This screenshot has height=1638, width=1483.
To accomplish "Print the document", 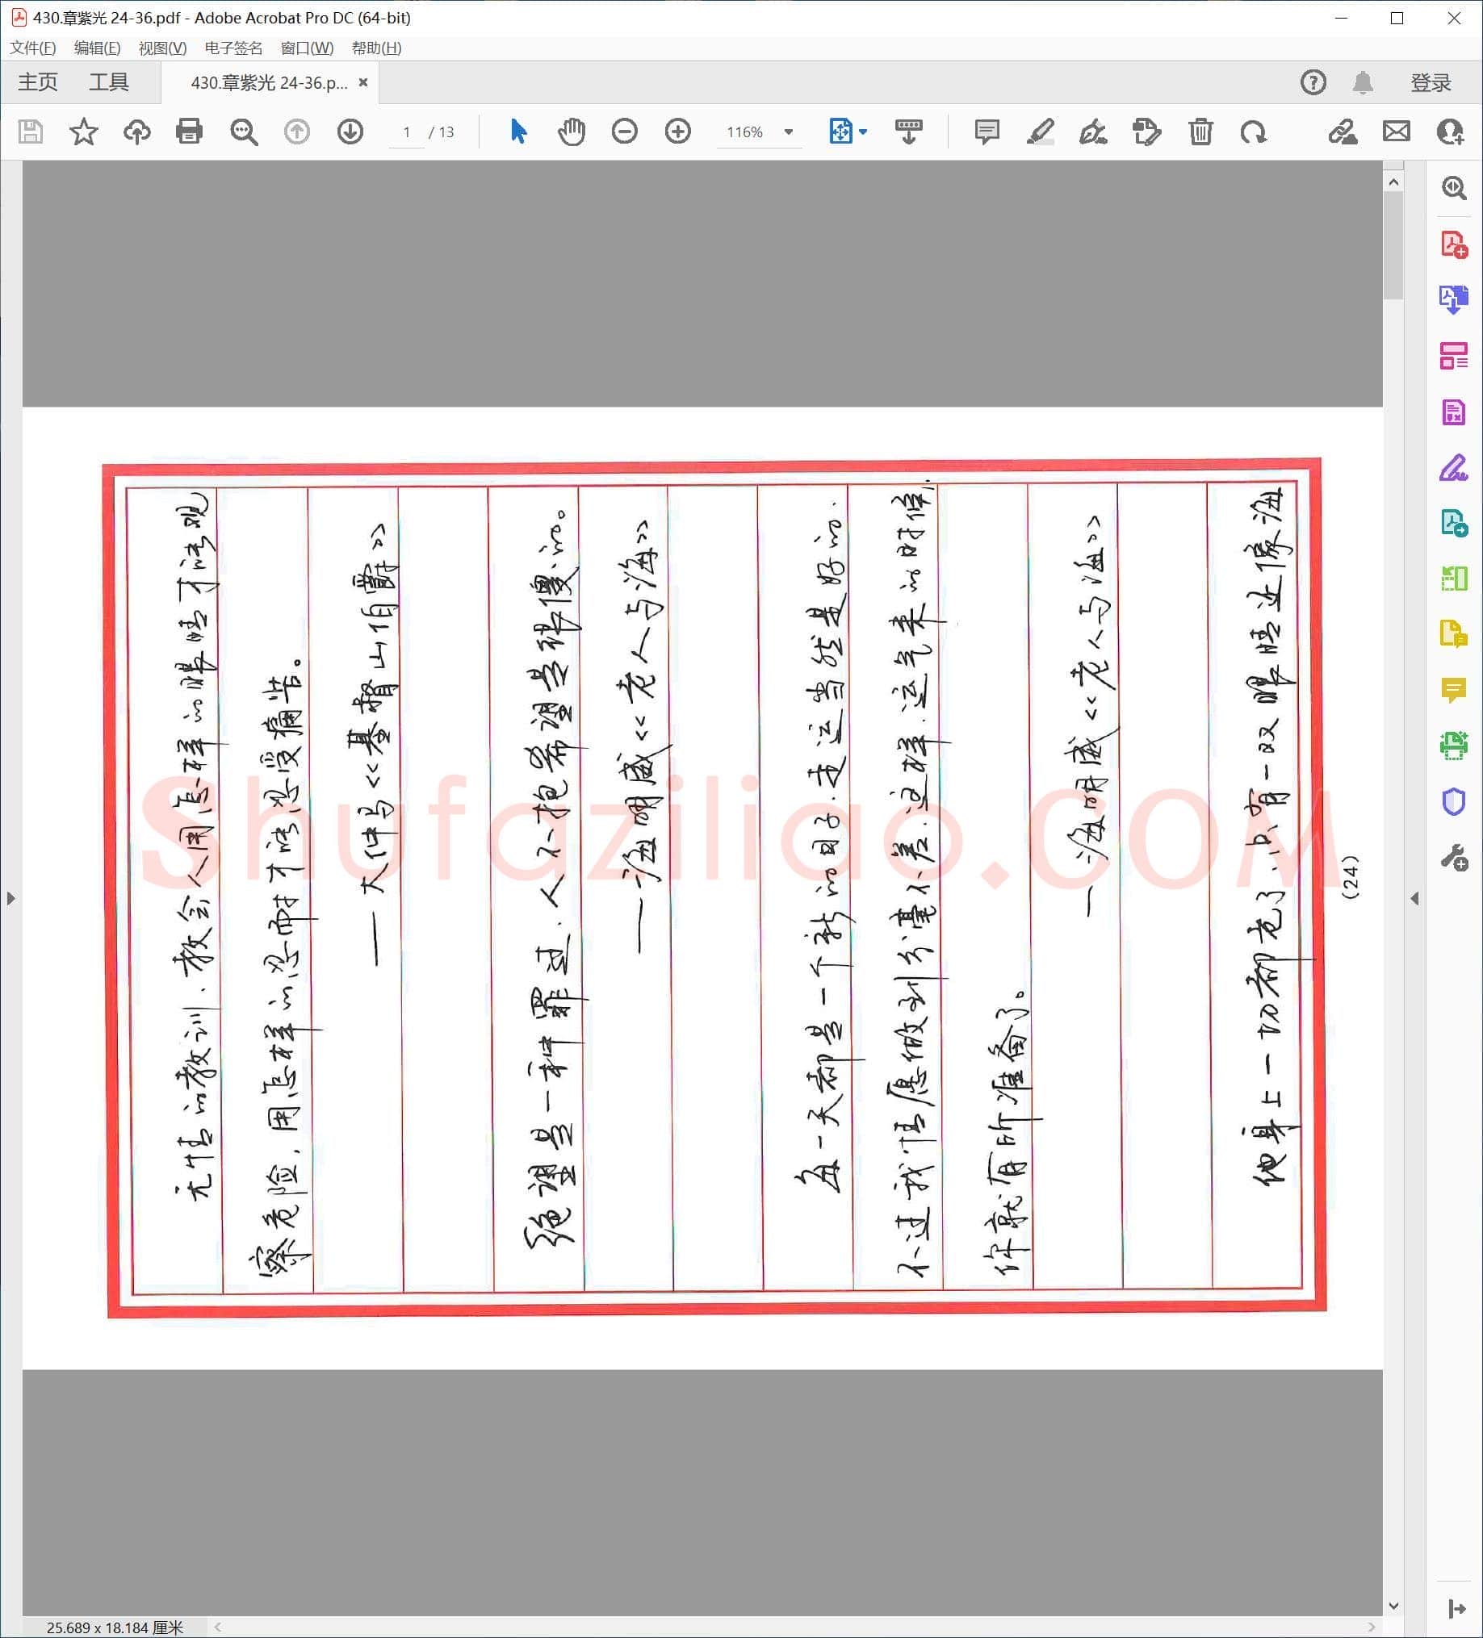I will click(190, 132).
